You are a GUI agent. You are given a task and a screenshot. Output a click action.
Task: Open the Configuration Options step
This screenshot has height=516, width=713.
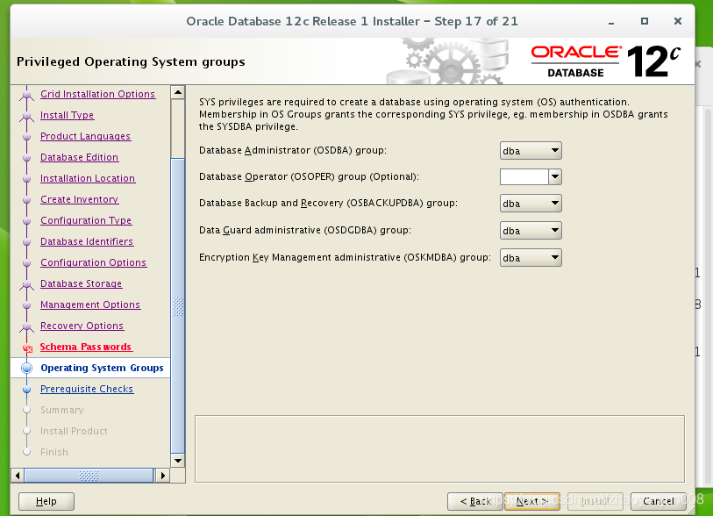coord(93,262)
